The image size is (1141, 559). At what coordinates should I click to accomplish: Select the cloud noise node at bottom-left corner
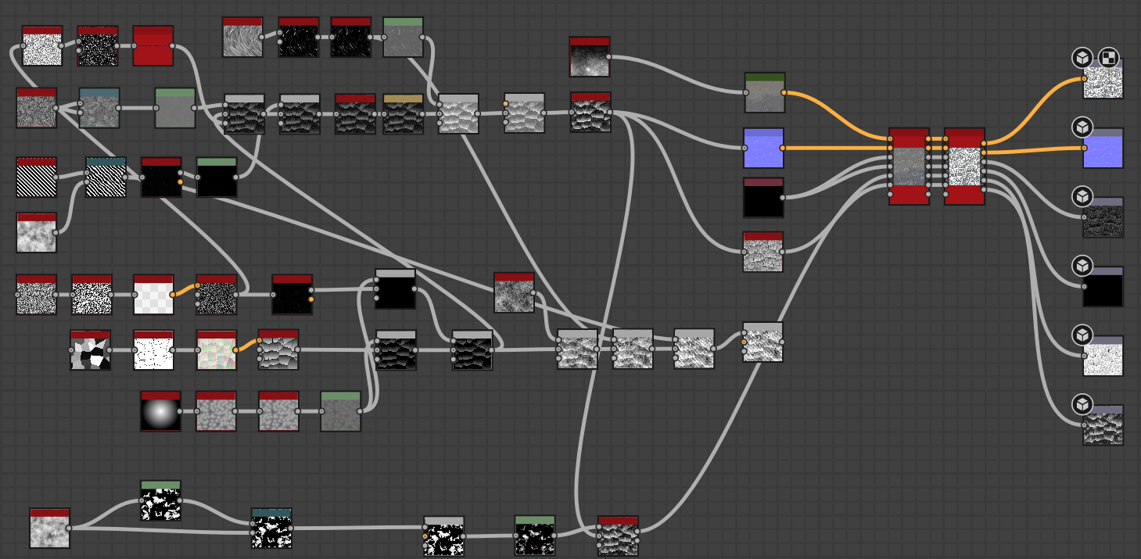49,529
